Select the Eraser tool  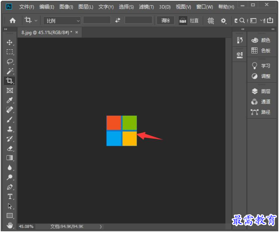10,148
